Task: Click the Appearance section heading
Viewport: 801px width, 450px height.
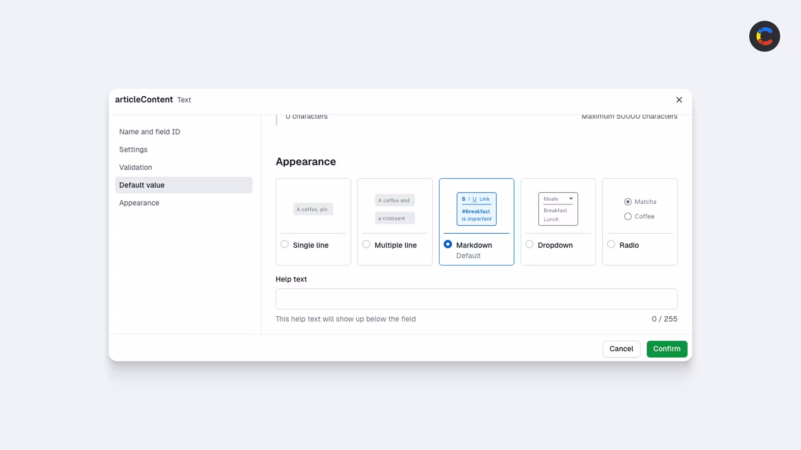Action: click(x=305, y=162)
